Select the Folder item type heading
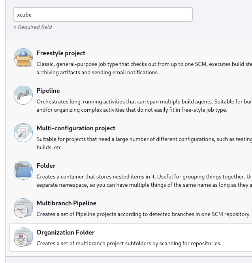The height and width of the screenshot is (263, 252). tap(46, 166)
